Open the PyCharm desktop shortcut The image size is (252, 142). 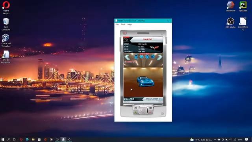(x=243, y=6)
